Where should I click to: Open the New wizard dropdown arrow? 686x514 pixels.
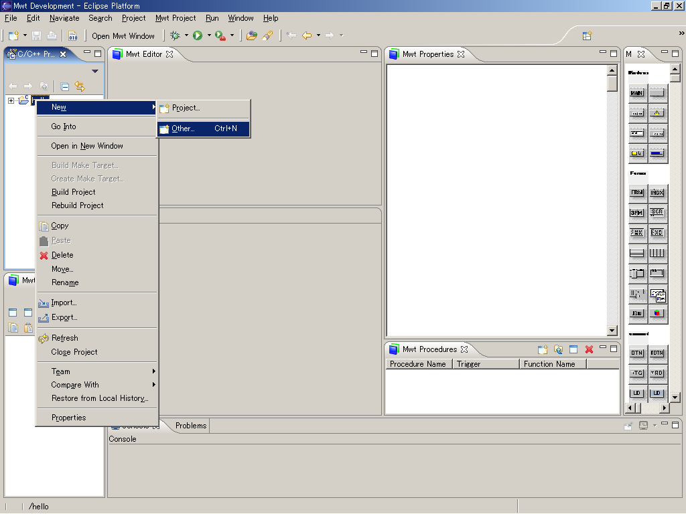pos(25,35)
